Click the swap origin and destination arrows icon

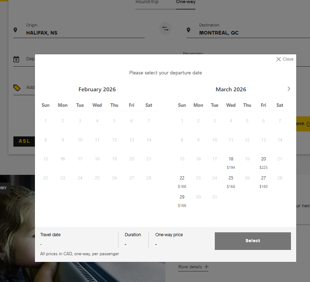point(165,29)
